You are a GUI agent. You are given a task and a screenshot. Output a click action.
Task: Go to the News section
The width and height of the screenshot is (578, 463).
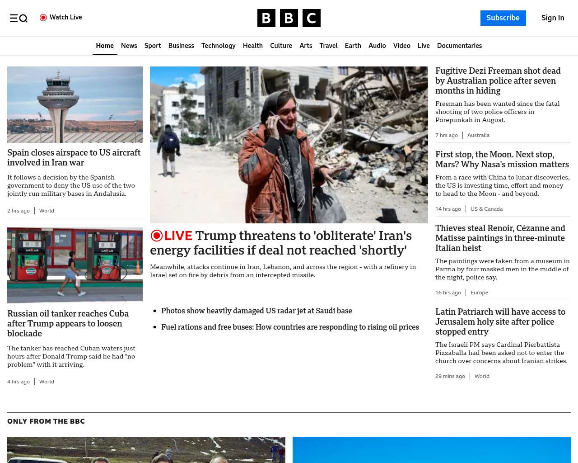[129, 46]
